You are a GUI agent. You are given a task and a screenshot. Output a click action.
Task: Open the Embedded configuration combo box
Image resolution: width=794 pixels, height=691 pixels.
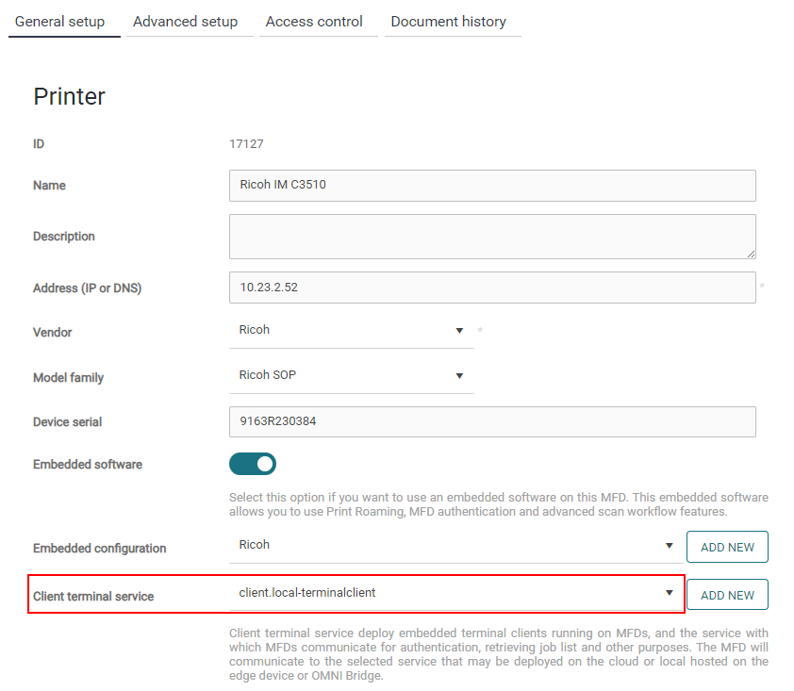(x=455, y=546)
